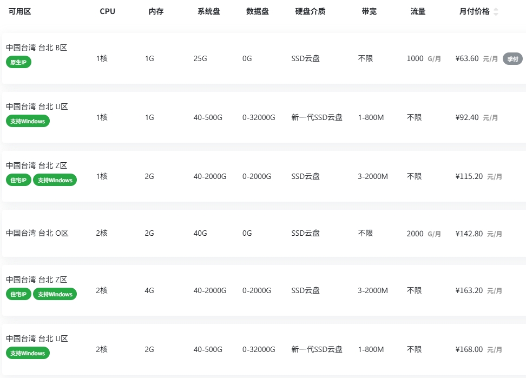The width and height of the screenshot is (526, 378).
Task: Click the 流量 column header
Action: pyautogui.click(x=418, y=11)
